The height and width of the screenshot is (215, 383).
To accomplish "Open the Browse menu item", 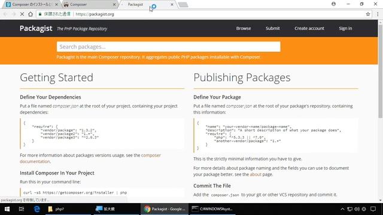I will coord(244,28).
